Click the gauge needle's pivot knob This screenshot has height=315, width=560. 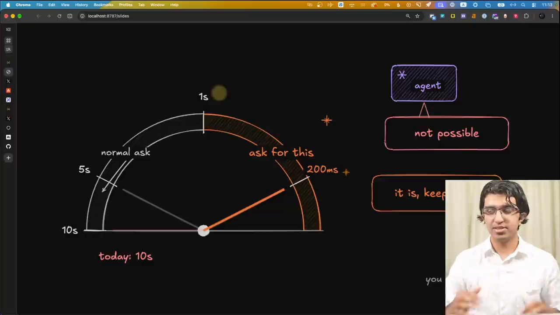(x=203, y=231)
